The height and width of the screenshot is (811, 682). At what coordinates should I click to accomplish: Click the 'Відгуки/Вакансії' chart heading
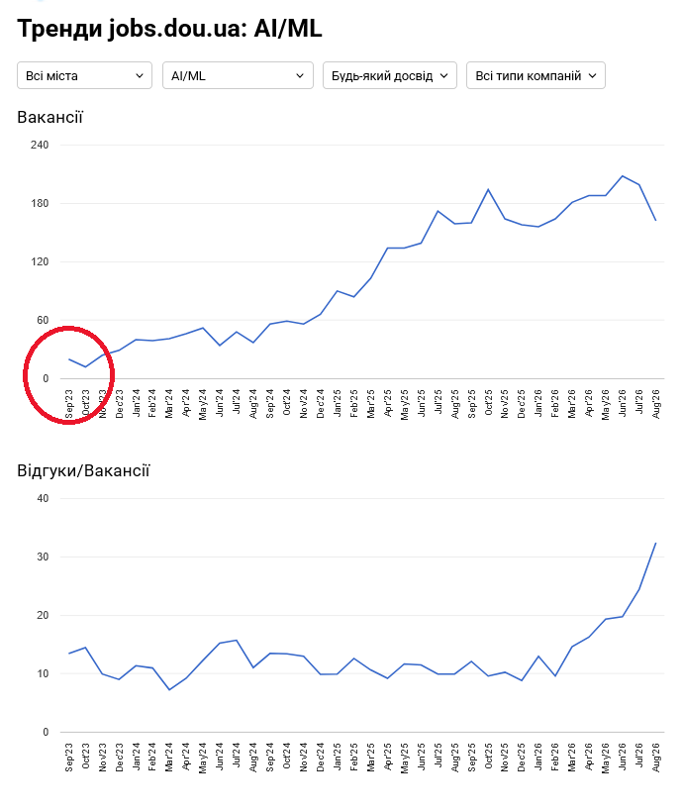click(x=83, y=470)
